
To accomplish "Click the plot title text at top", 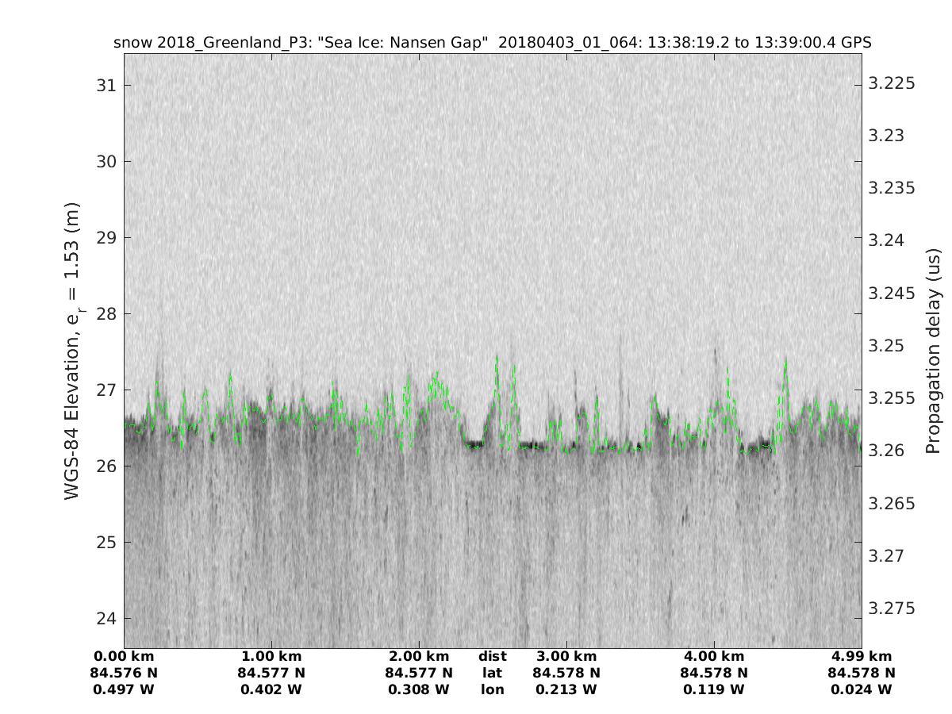I will 493,43.
